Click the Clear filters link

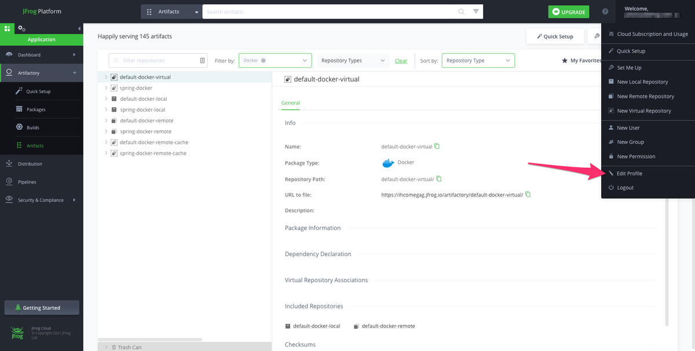pyautogui.click(x=401, y=61)
